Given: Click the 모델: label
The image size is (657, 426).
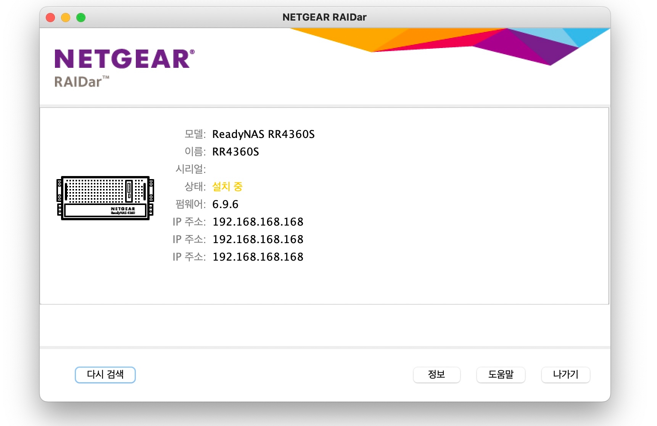Looking at the screenshot, I should pos(195,134).
